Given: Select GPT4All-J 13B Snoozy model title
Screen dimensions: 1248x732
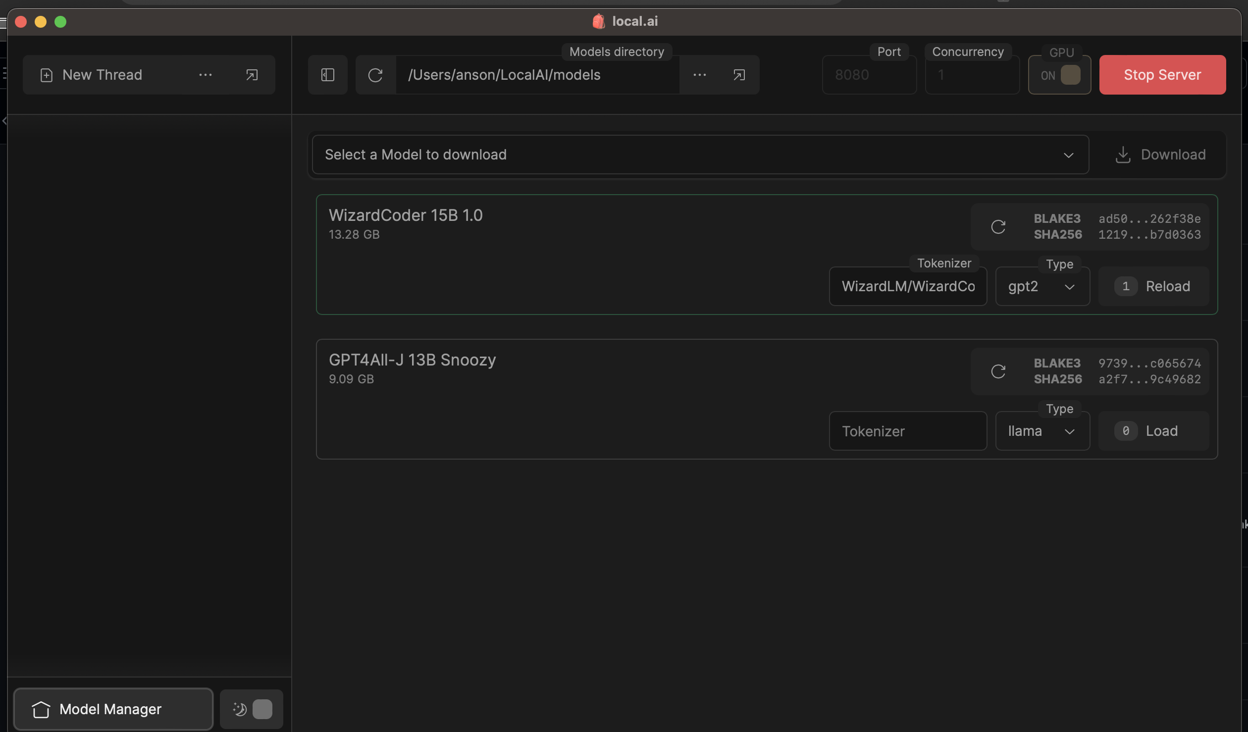Looking at the screenshot, I should coord(412,360).
